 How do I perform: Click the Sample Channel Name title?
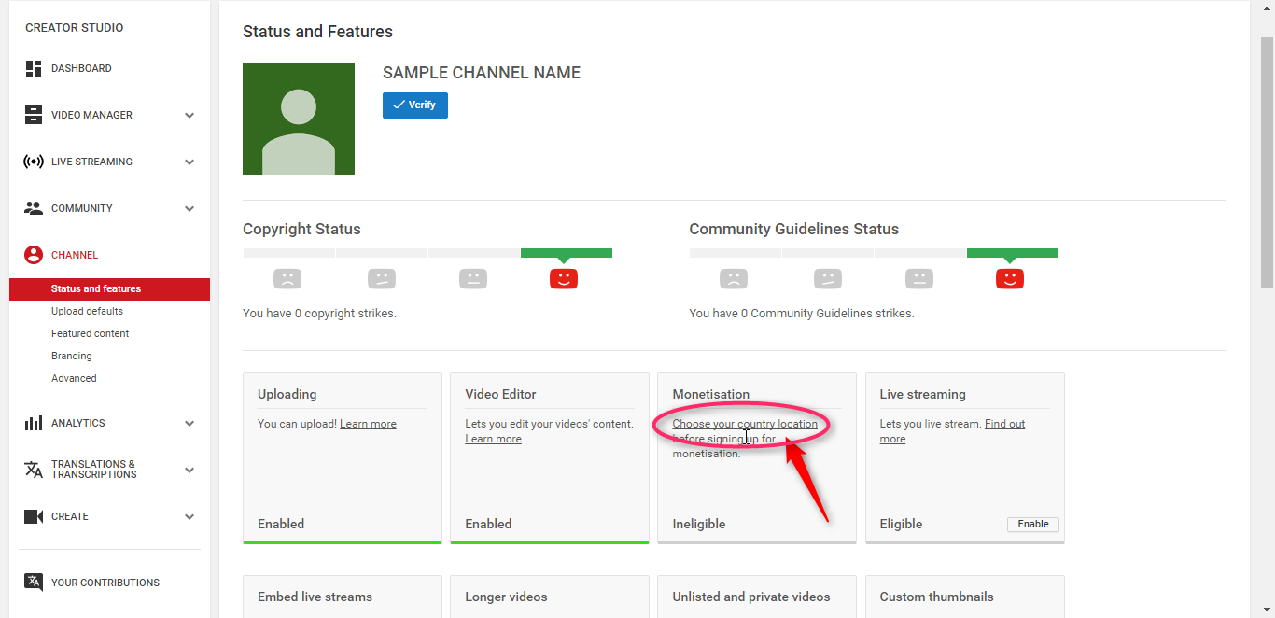coord(482,73)
